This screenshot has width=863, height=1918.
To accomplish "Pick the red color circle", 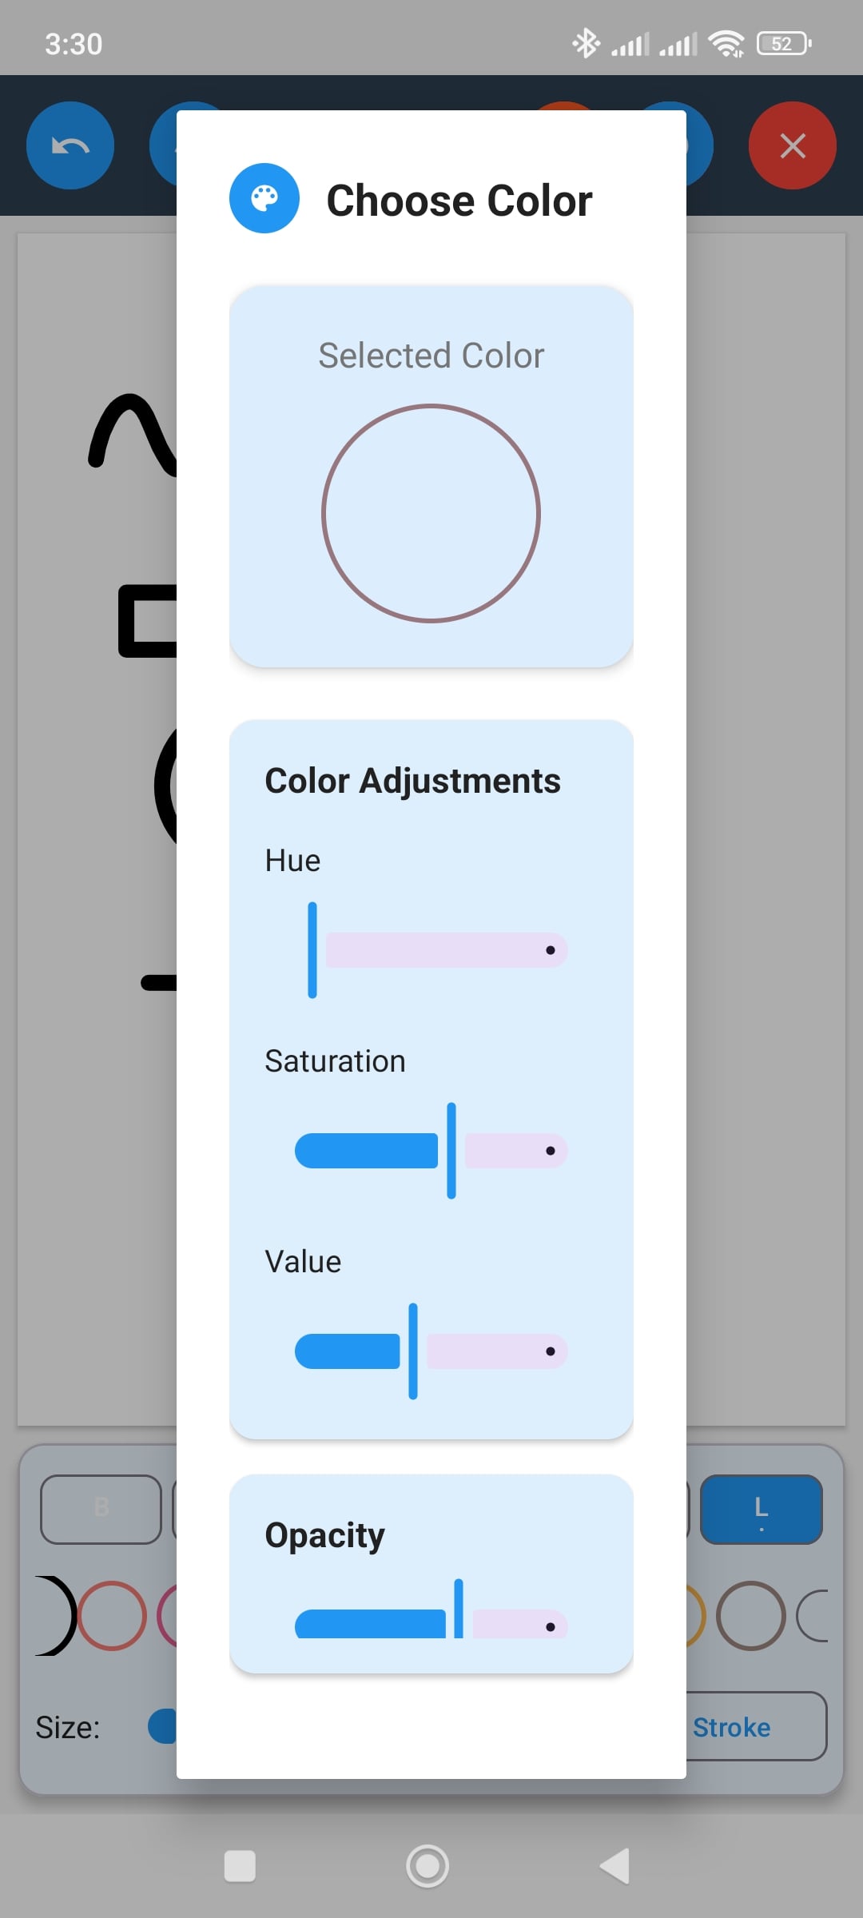I will pyautogui.click(x=112, y=1616).
